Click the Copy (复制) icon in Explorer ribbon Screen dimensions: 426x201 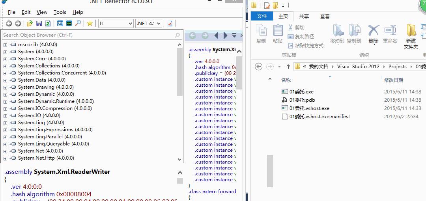261,30
